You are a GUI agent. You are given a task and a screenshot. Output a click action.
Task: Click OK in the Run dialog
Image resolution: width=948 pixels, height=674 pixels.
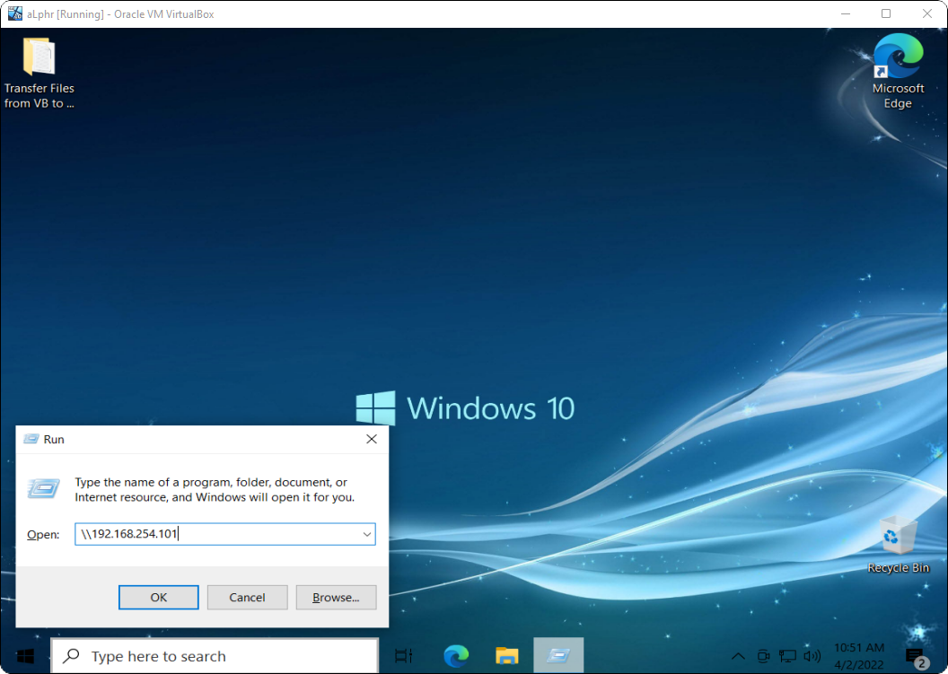click(158, 597)
